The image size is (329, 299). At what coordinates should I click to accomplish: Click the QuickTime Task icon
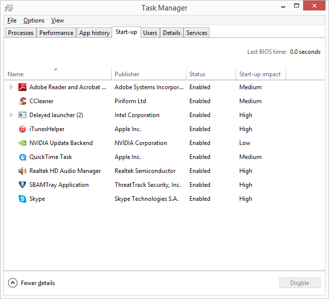(x=22, y=157)
